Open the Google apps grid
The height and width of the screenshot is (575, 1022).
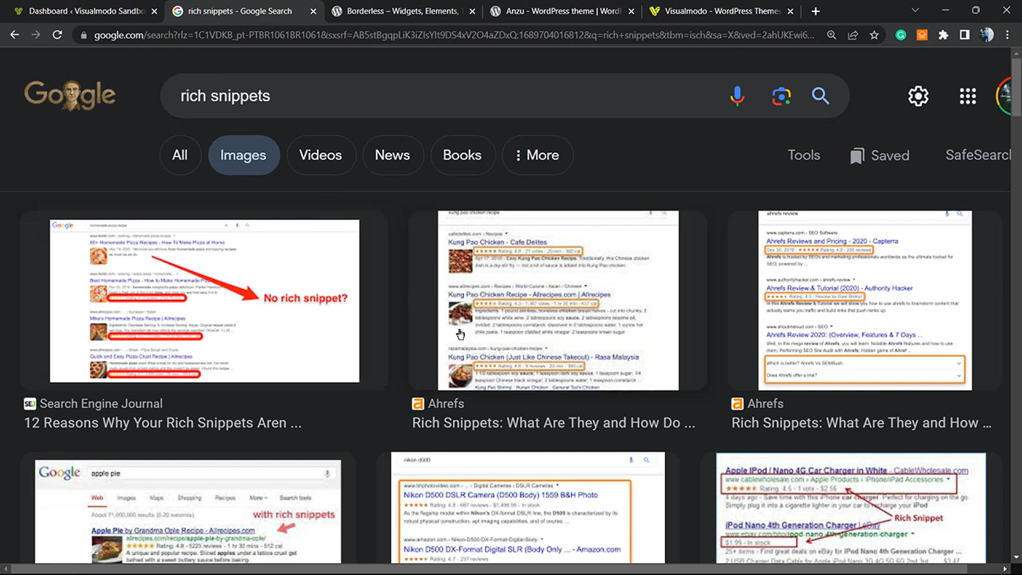[968, 96]
